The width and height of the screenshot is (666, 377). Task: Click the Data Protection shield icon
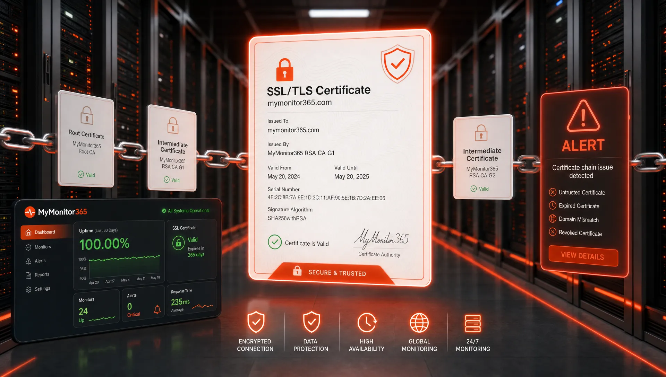click(311, 322)
